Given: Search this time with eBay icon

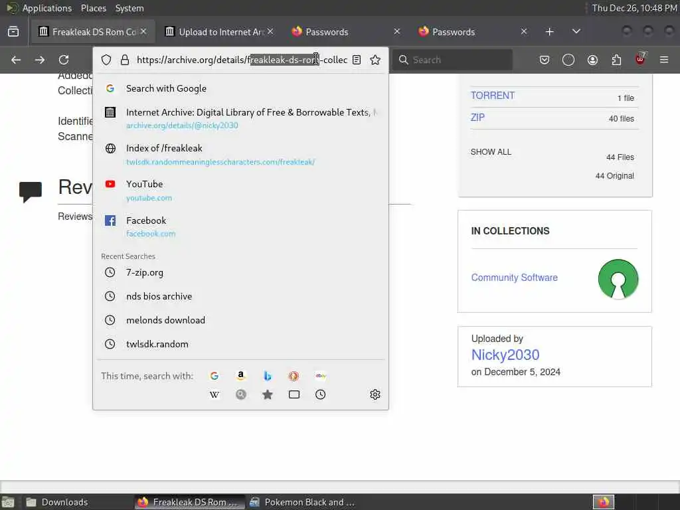Looking at the screenshot, I should coord(321,376).
